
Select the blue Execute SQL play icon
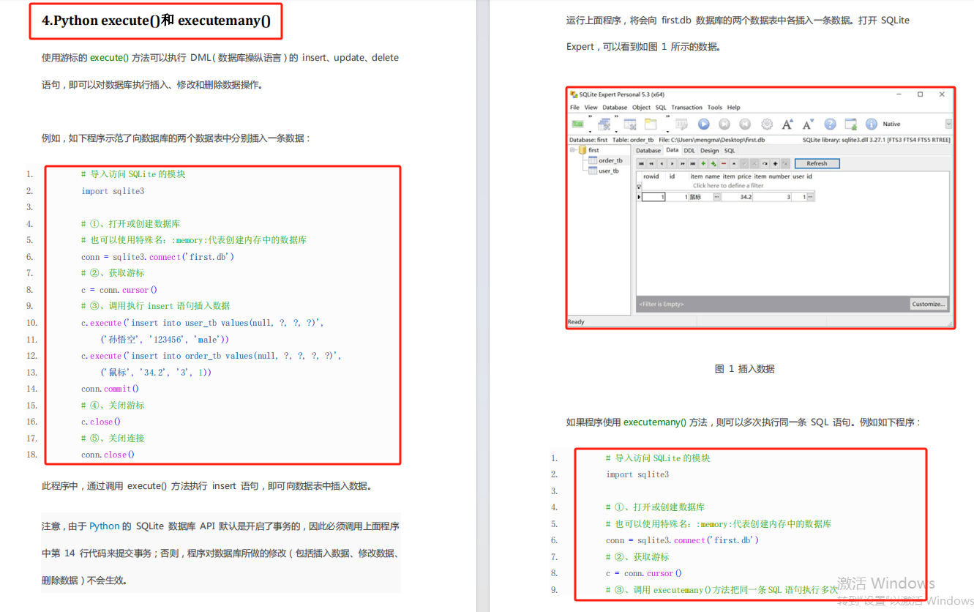pyautogui.click(x=703, y=124)
